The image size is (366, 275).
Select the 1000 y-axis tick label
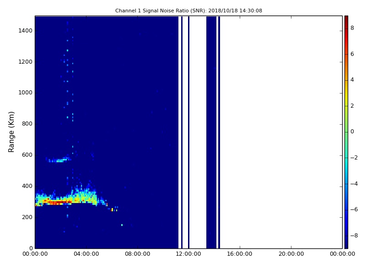pos(26,93)
